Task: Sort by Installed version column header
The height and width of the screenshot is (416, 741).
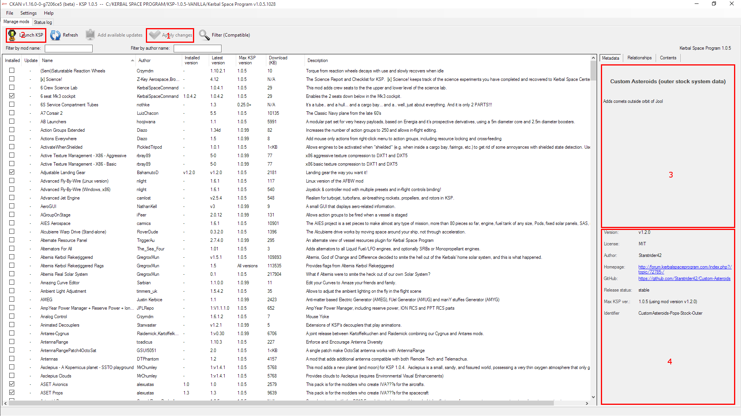Action: coord(195,60)
